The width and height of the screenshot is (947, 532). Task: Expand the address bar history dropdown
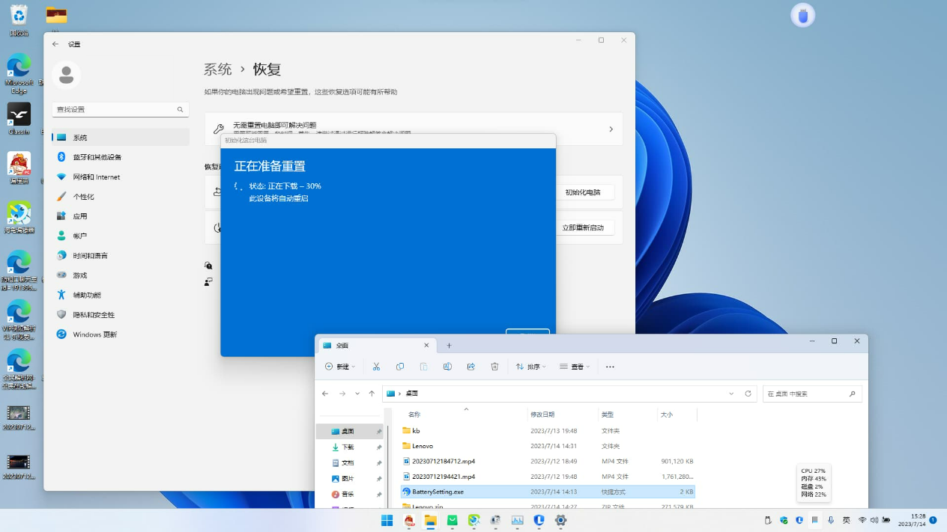(x=731, y=394)
